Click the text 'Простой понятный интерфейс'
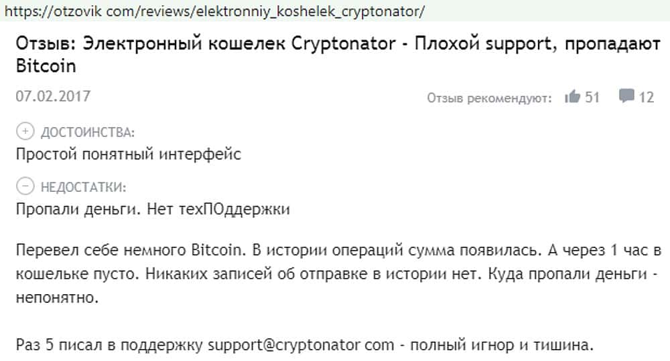 coord(128,154)
